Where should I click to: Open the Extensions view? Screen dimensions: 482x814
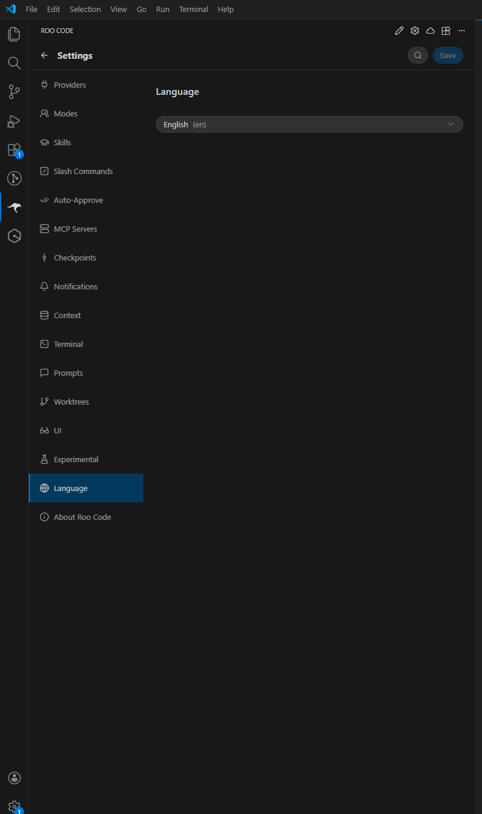coord(14,149)
